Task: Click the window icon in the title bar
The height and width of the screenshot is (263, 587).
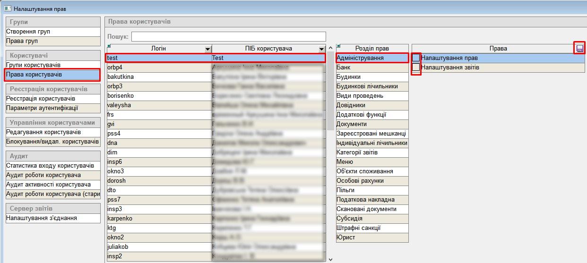Action: [x=8, y=8]
